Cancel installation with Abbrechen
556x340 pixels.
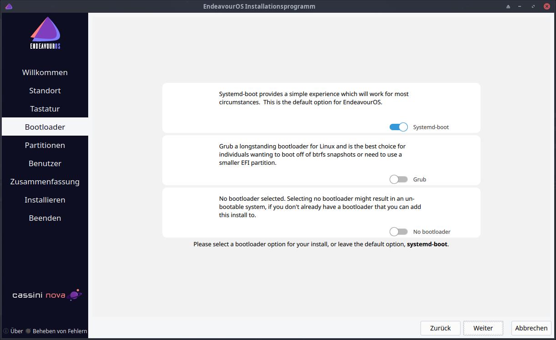(531, 328)
